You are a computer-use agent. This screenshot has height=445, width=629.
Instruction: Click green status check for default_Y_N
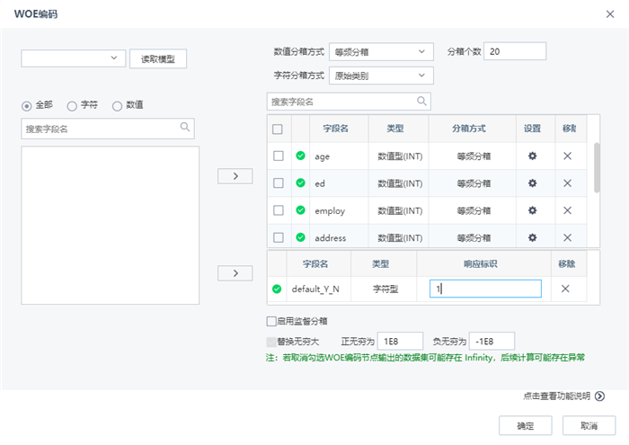coord(277,289)
